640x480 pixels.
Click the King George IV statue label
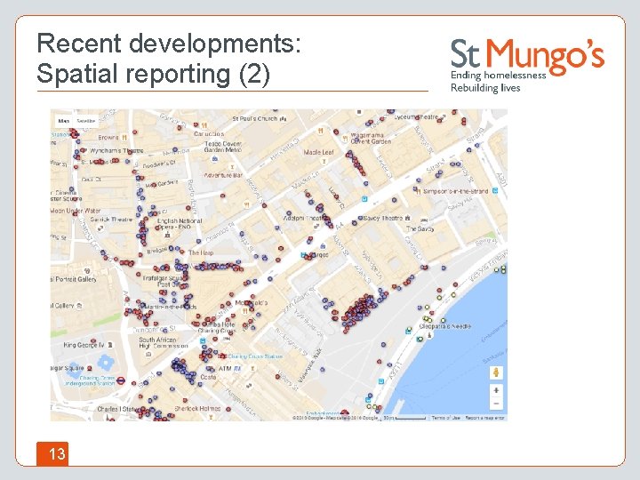pos(84,345)
